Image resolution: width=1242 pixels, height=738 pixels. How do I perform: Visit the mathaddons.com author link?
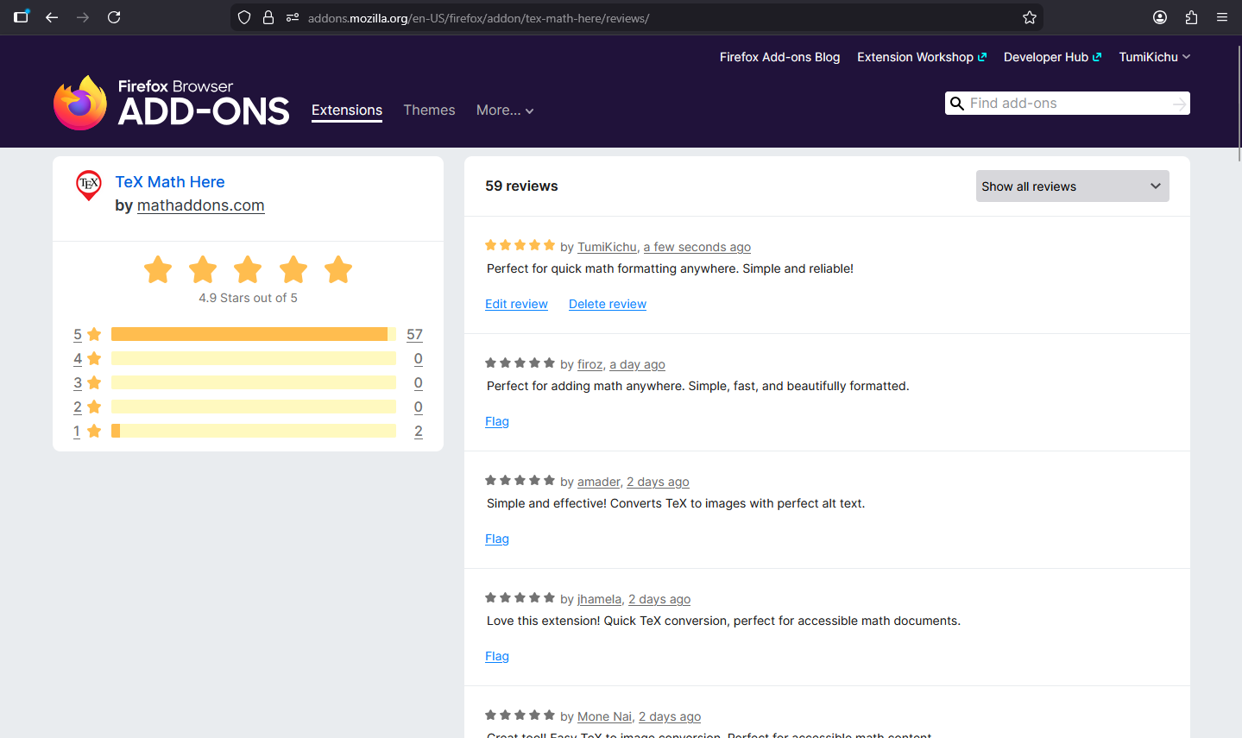click(x=201, y=205)
